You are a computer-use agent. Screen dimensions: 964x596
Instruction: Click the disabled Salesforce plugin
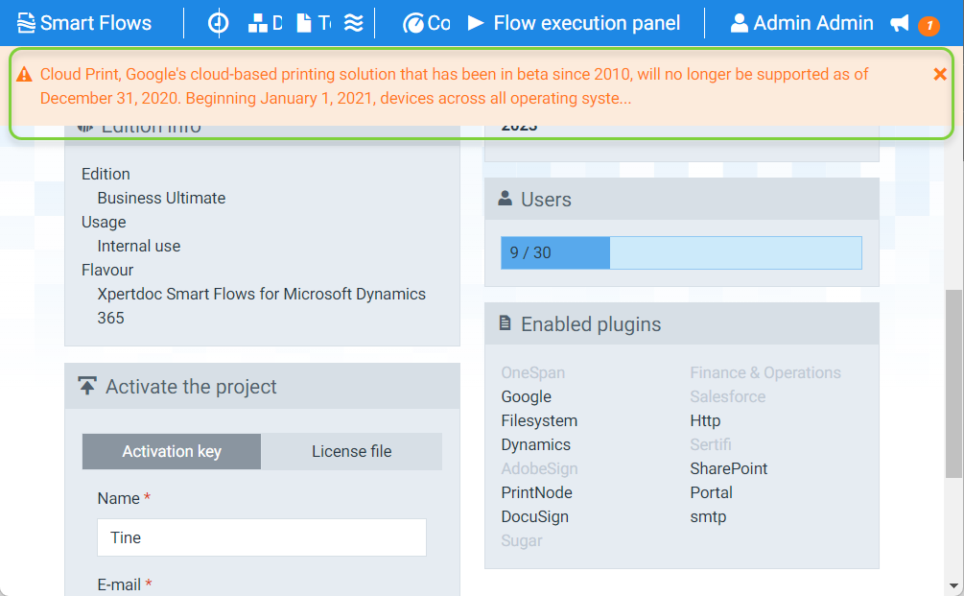(728, 396)
